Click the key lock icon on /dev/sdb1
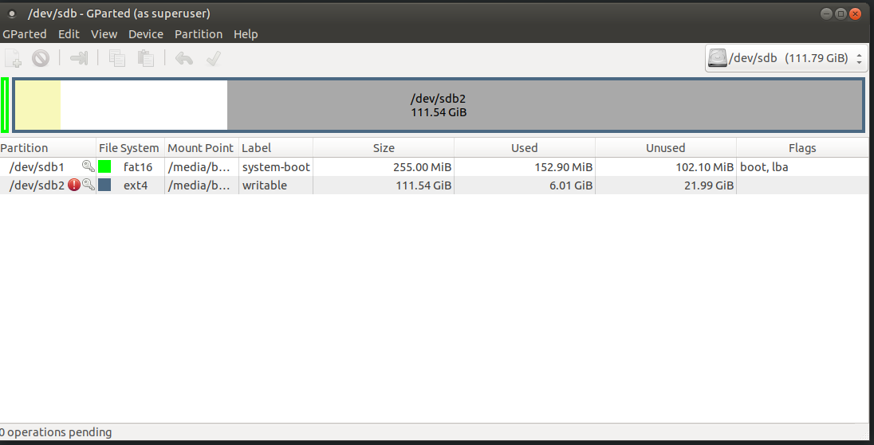Screen dimensions: 874x445 (88, 166)
